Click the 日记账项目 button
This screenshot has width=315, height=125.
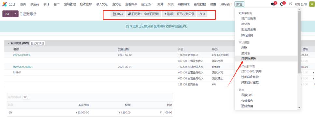37,43
